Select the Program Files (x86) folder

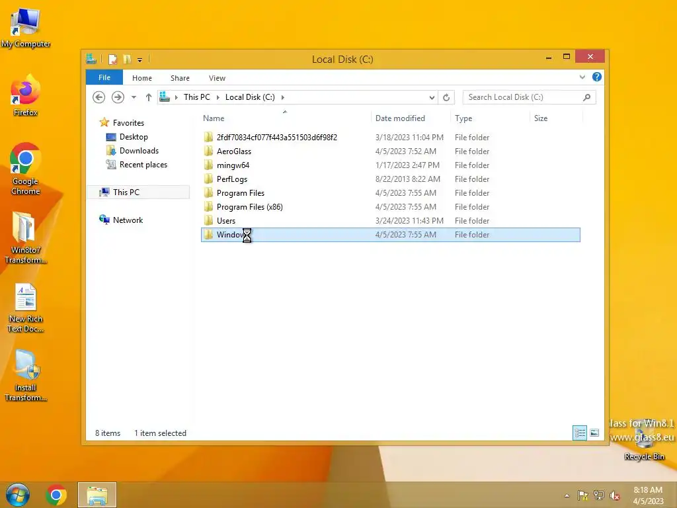click(x=391, y=206)
